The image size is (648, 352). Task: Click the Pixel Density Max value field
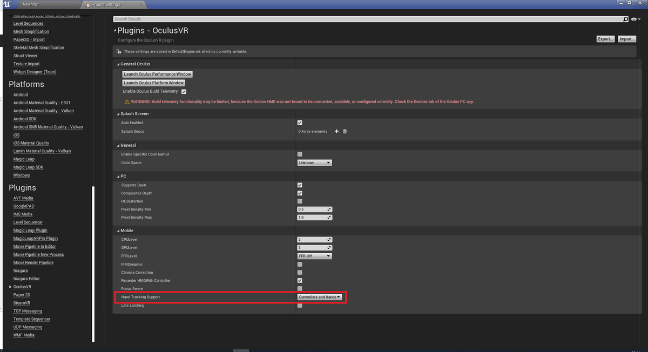point(314,218)
